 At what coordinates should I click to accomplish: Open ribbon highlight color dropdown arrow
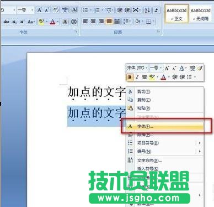46,22
